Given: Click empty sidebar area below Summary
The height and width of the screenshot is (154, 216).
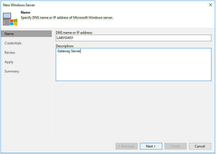Looking at the screenshot, I should [x=26, y=108].
